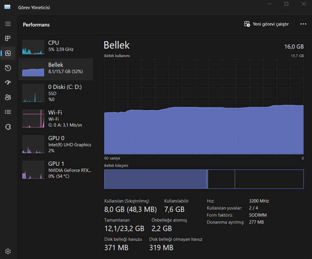The height and width of the screenshot is (259, 312).
Task: Expand the hamburger navigation menu
Action: point(8,24)
